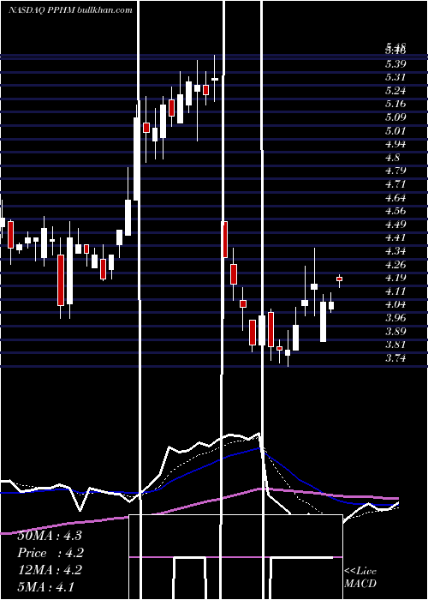The height and width of the screenshot is (600, 428).
Task: Click the 4.04 price axis label
Action: click(x=395, y=304)
